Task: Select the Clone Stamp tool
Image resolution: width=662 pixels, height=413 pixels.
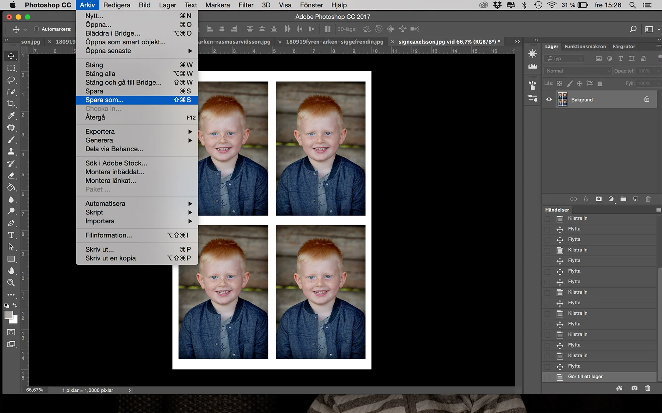Action: tap(11, 151)
